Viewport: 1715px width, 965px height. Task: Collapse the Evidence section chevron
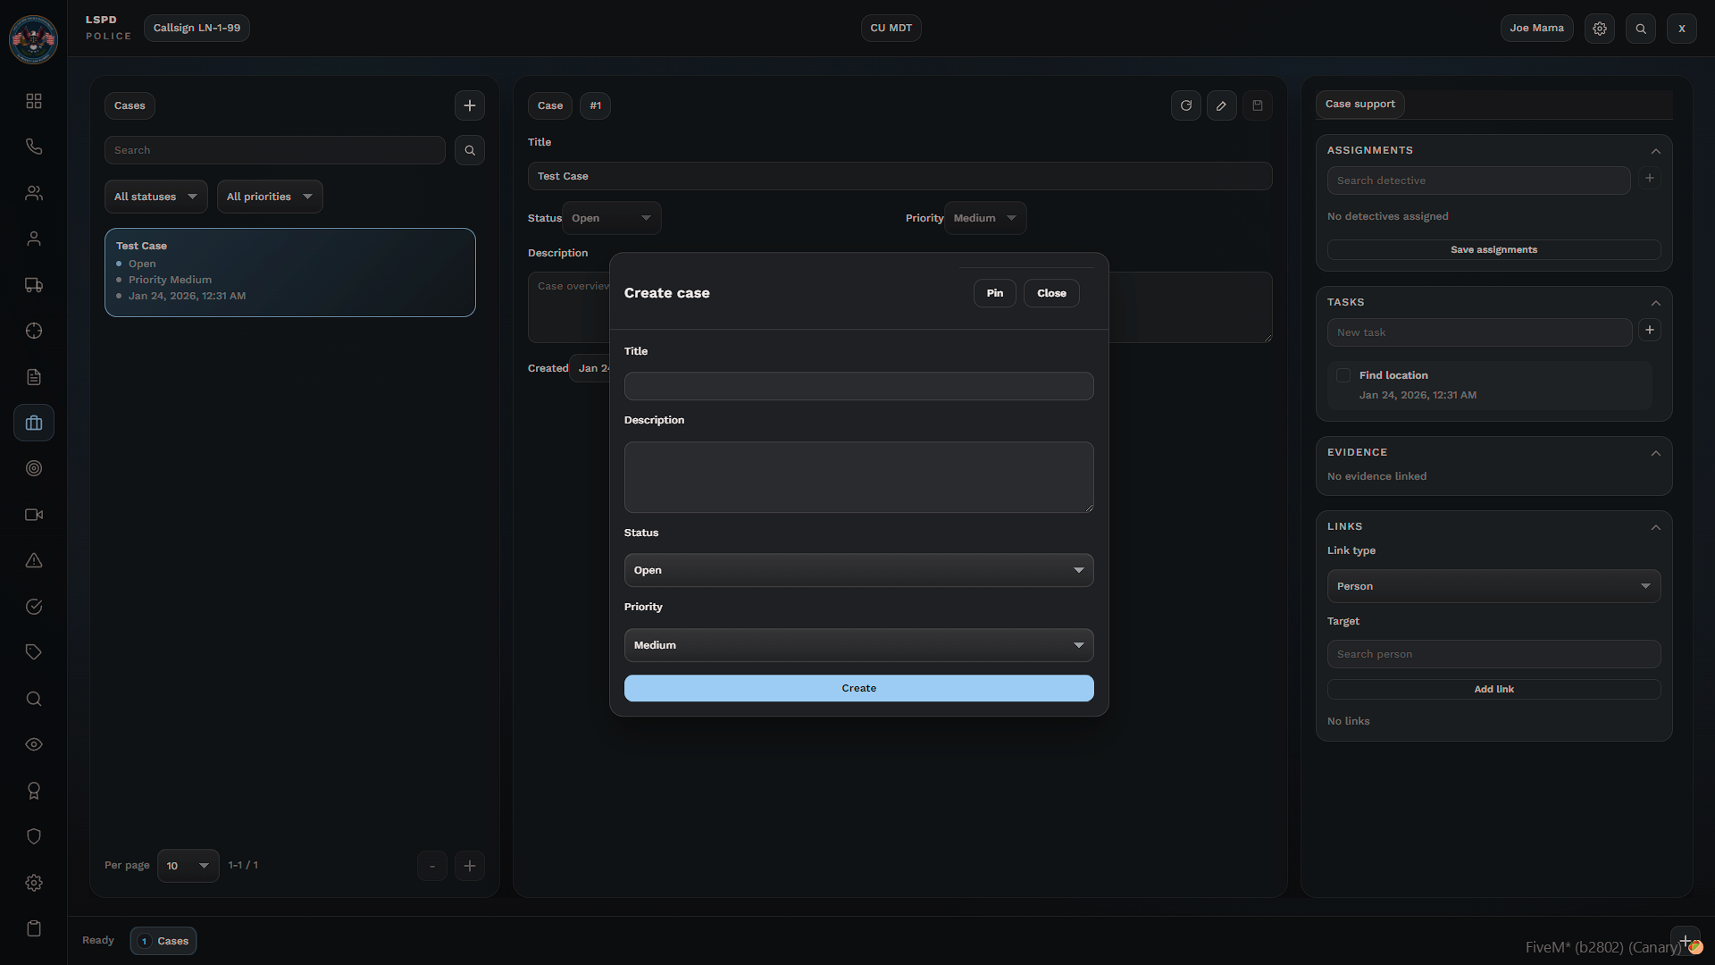point(1655,453)
